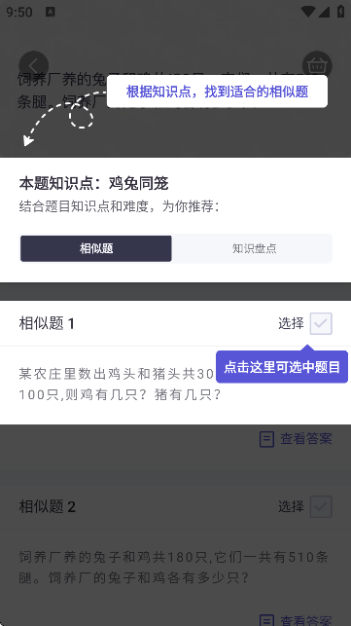
Task: Open the 相似题 2 question text
Action: point(173,568)
